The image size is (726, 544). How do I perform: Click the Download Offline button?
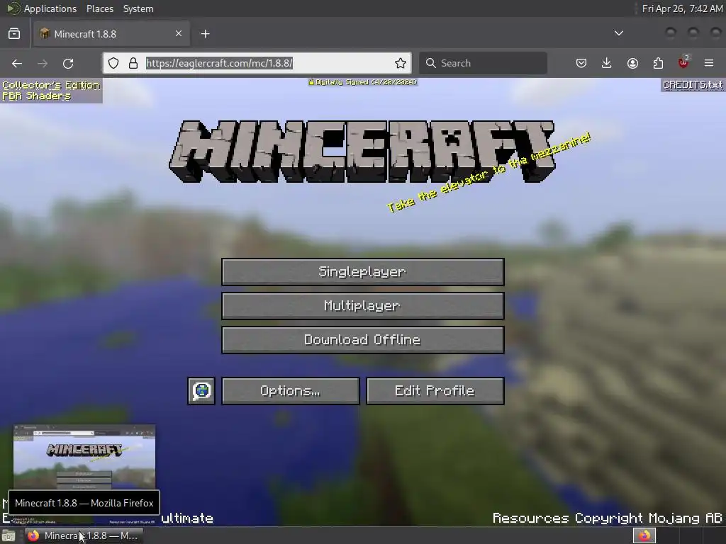click(x=362, y=340)
